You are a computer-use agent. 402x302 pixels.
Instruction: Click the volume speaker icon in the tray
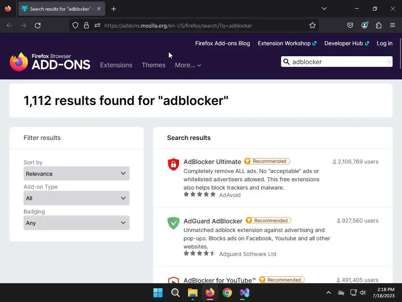coord(363,293)
